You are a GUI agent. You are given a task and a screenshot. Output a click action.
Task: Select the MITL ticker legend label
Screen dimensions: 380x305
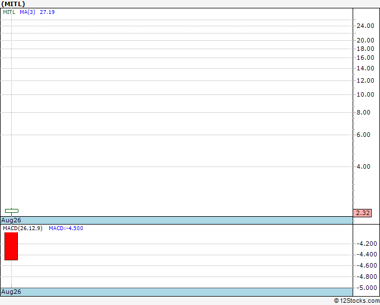9,12
